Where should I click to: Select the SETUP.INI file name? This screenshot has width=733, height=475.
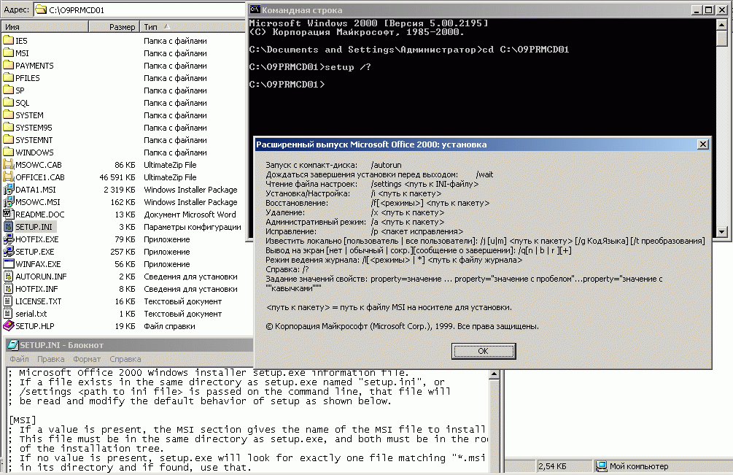pyautogui.click(x=34, y=227)
